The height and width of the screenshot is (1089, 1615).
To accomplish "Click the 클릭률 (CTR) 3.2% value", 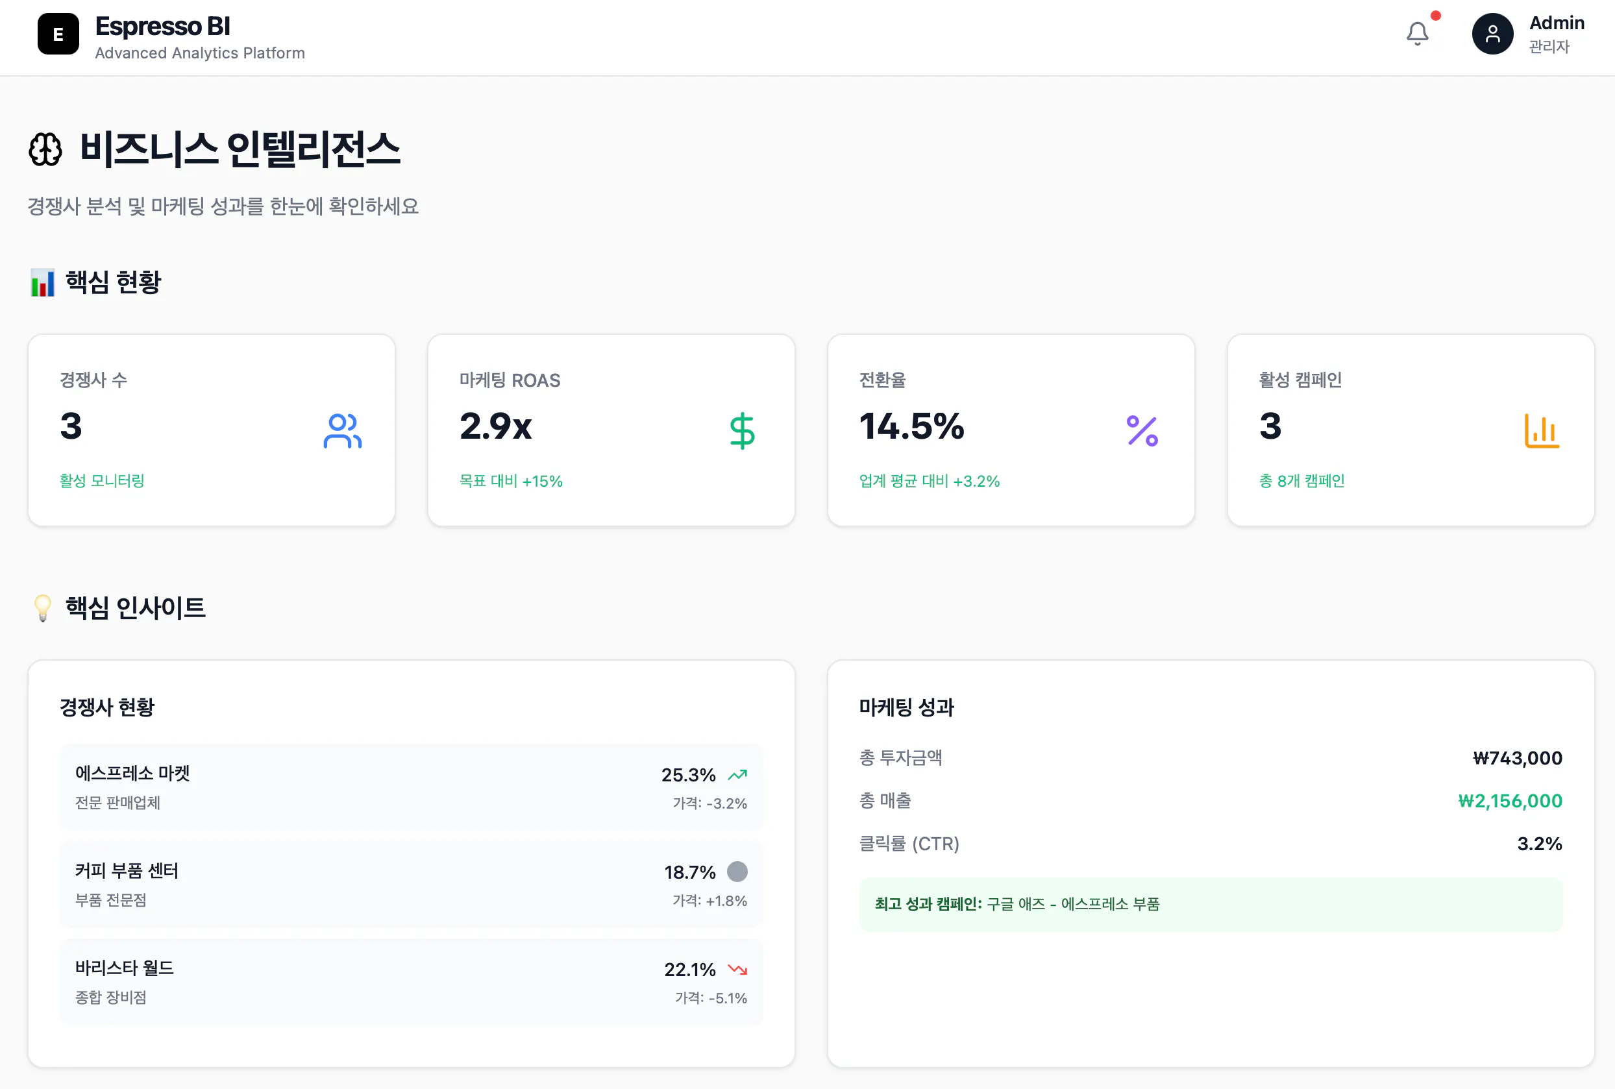I will point(1543,844).
